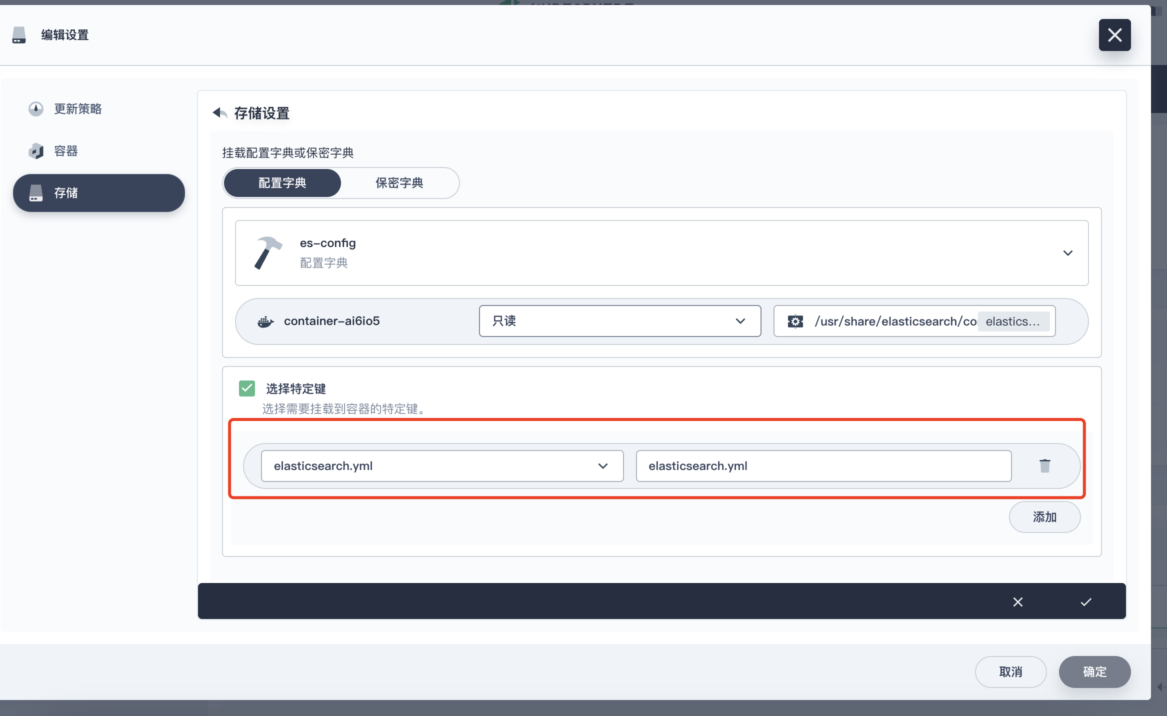Click the 选择需要挂载到容器的特定键 description text
This screenshot has width=1167, height=716.
pos(344,409)
